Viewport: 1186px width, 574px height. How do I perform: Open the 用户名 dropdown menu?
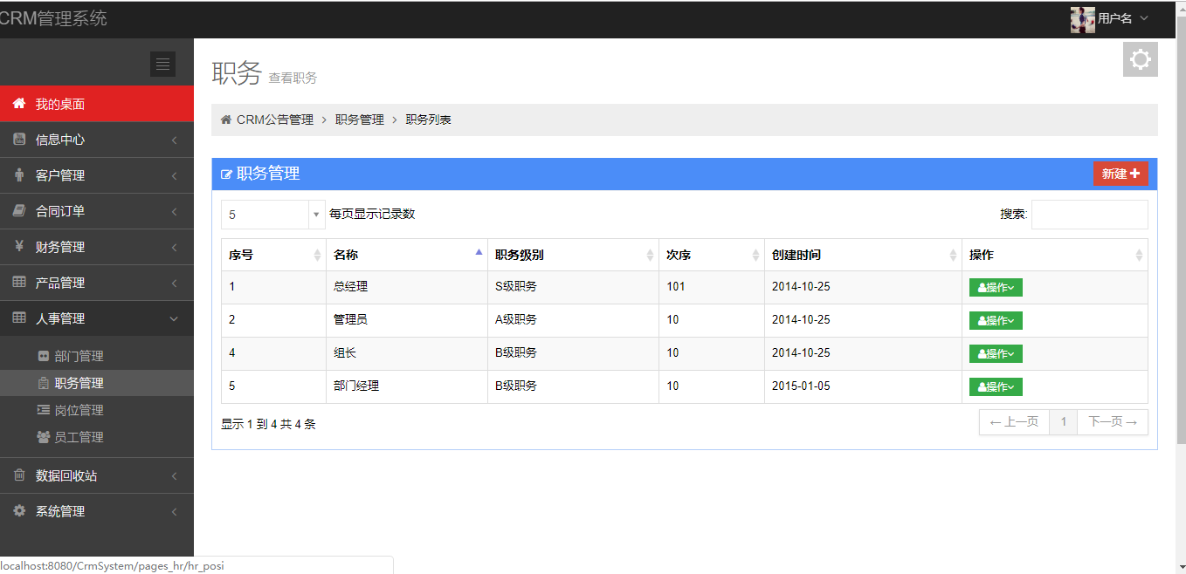[1122, 18]
